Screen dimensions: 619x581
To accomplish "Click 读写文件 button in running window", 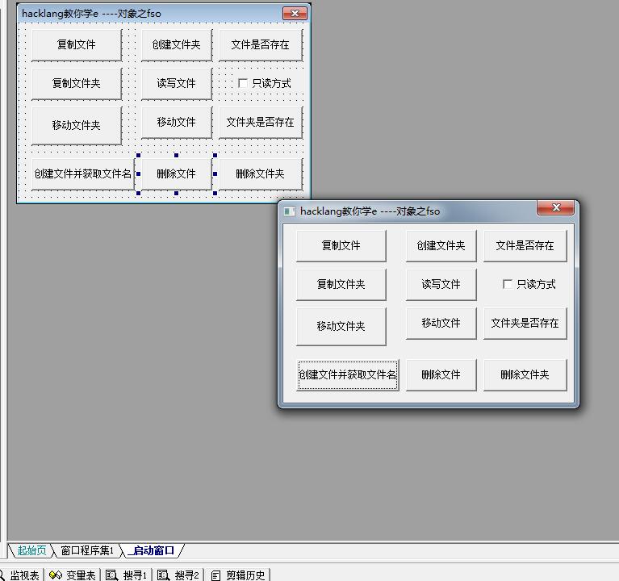I will [441, 284].
